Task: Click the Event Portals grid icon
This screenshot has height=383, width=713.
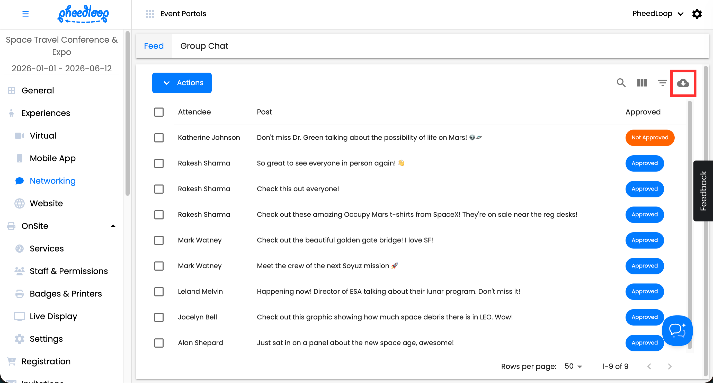Action: [150, 14]
